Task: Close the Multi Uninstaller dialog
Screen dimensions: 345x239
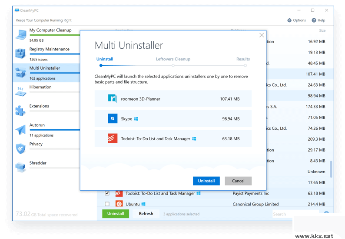Action: click(262, 35)
